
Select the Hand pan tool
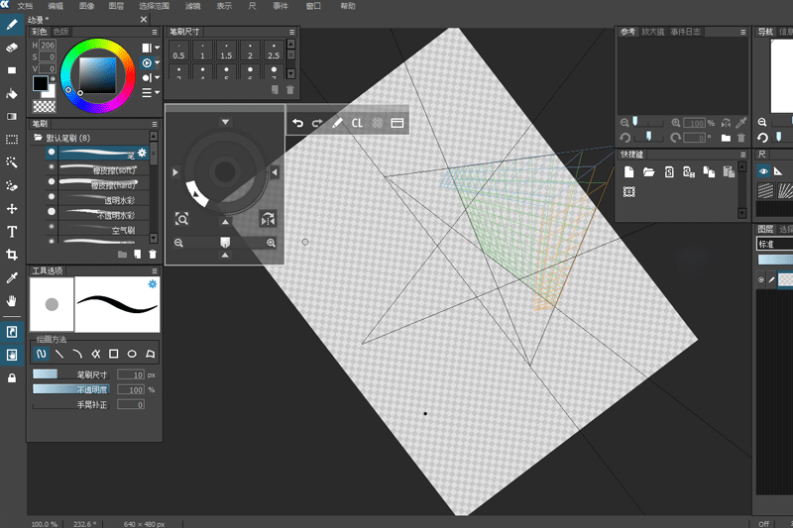[12, 301]
